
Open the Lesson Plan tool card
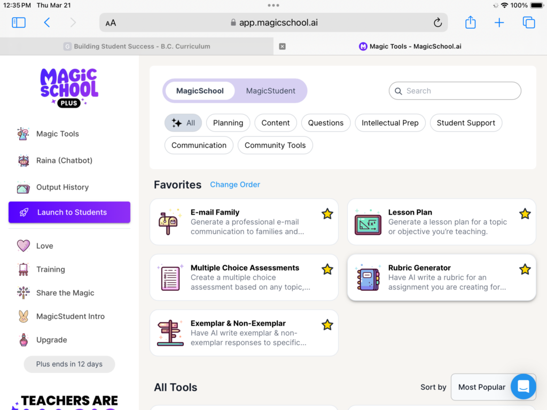click(441, 222)
